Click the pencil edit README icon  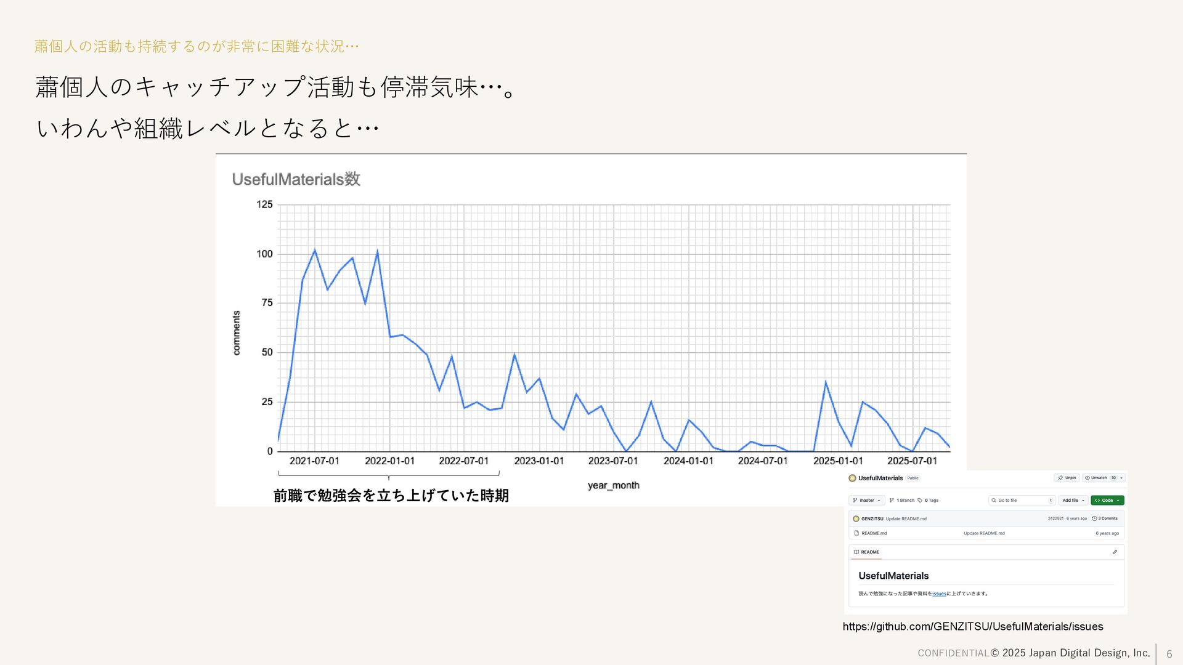tap(1115, 552)
